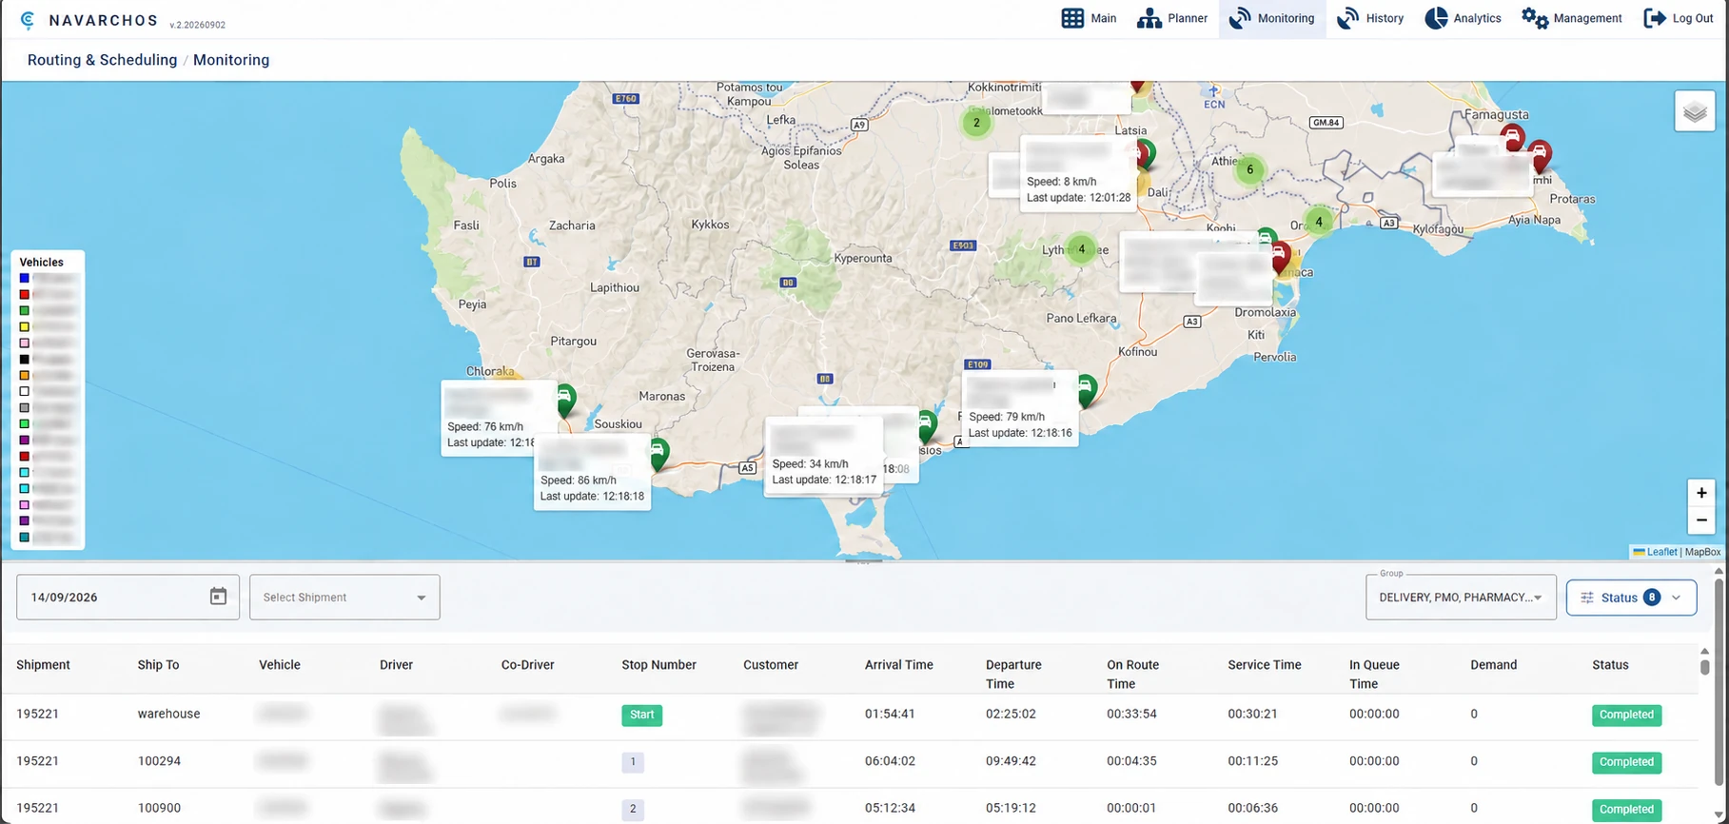Click the Log Out icon

[1655, 18]
